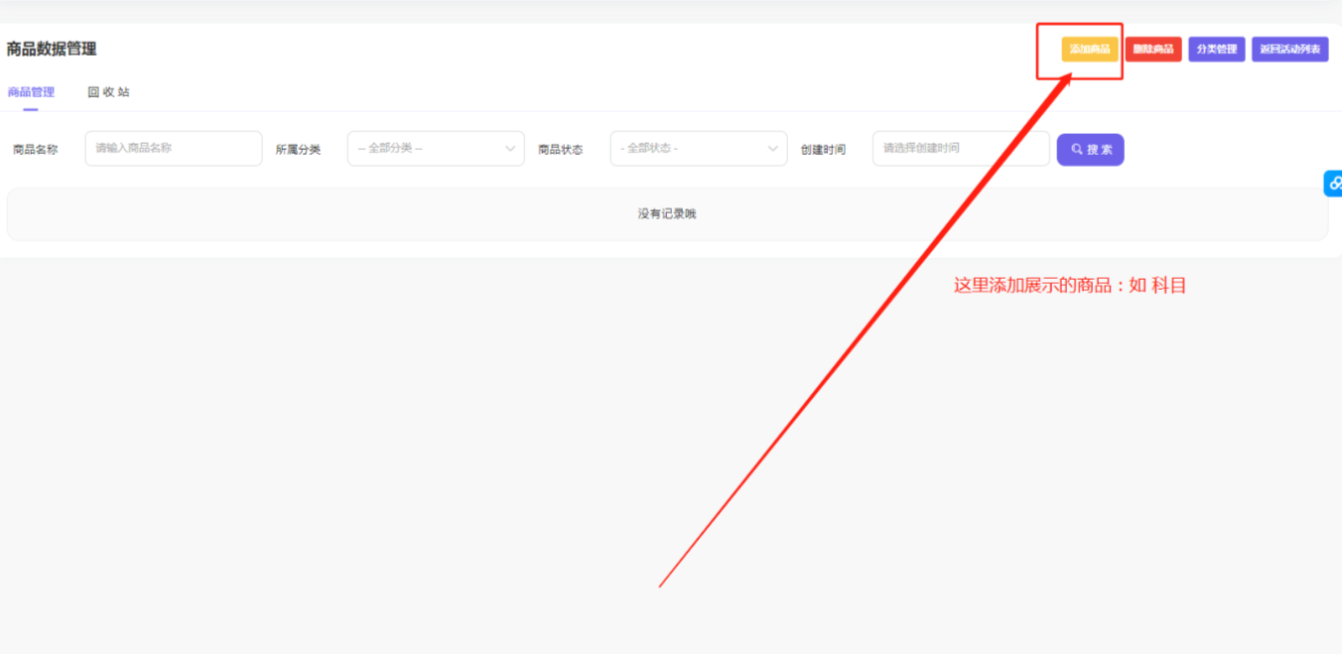Click 返回活动列表 to go back
The width and height of the screenshot is (1342, 654).
pos(1289,48)
